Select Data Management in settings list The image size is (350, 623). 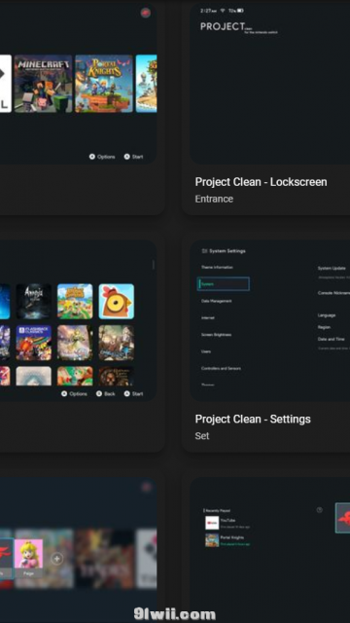click(x=217, y=301)
